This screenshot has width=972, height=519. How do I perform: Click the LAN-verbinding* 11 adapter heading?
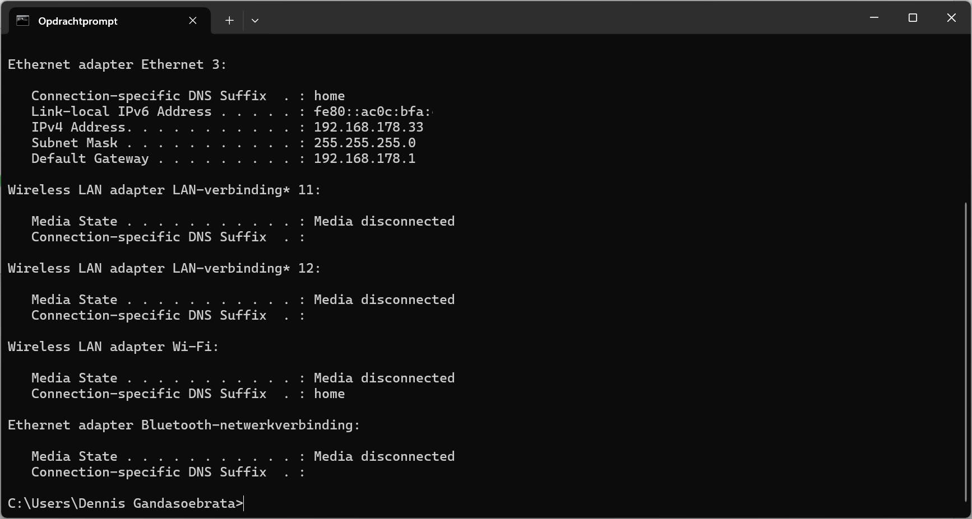tap(164, 190)
